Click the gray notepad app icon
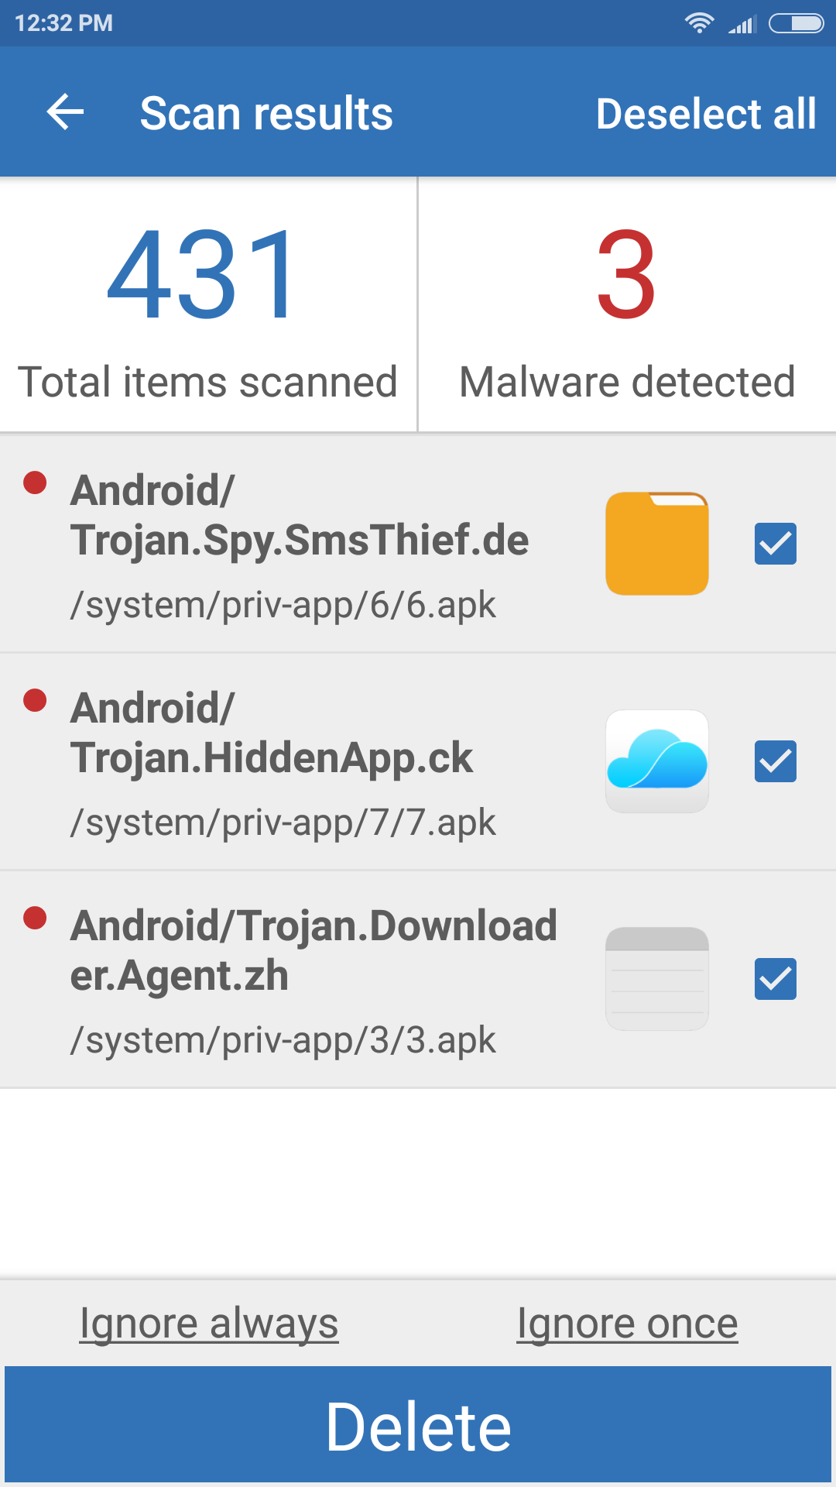The image size is (836, 1487). click(656, 979)
